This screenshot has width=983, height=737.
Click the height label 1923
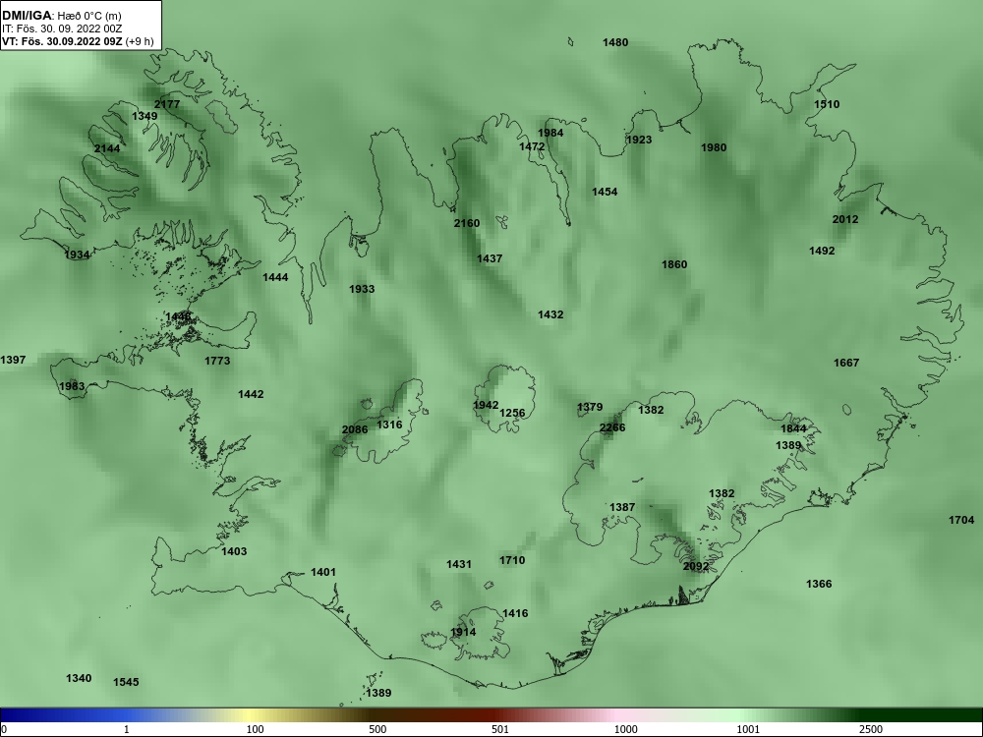click(639, 140)
